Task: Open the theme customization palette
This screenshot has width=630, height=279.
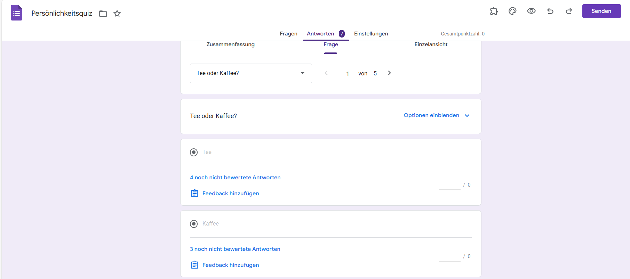Action: (512, 11)
